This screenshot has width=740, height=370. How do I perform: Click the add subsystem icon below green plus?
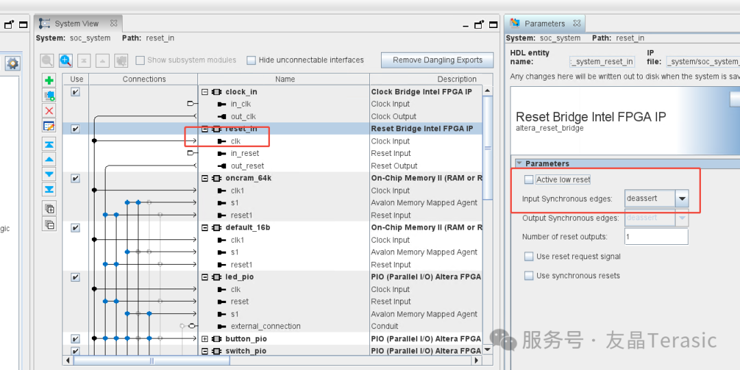(49, 96)
